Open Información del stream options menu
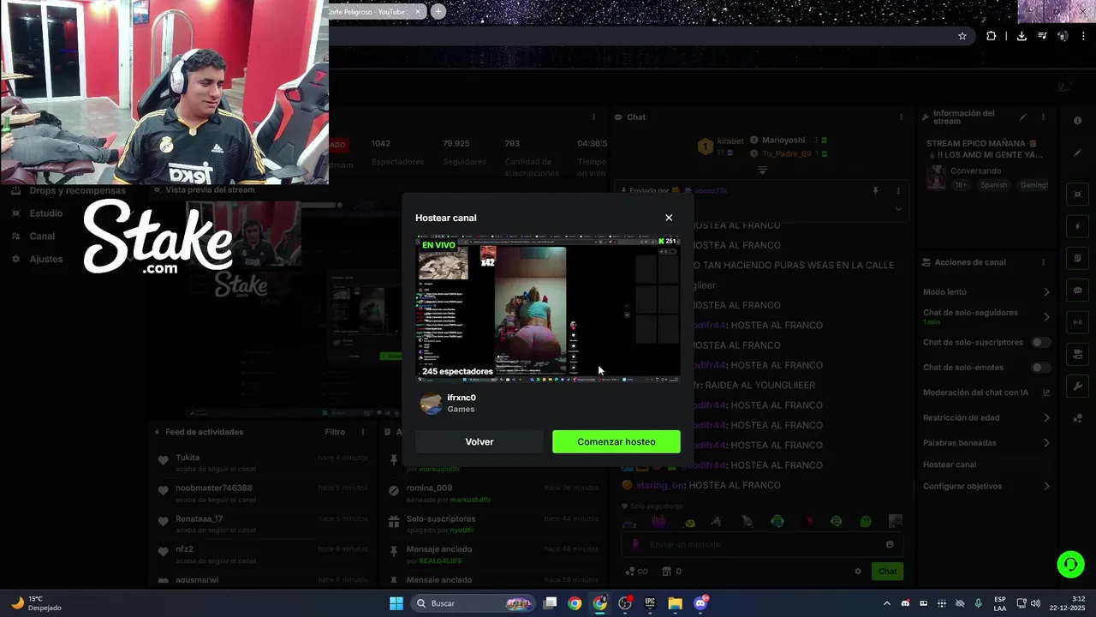Viewport: 1096px width, 617px height. tap(1043, 117)
